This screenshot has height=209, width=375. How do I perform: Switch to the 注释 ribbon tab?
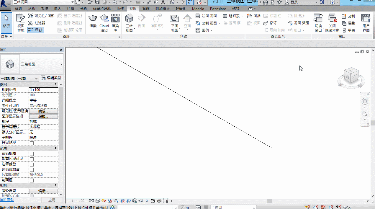(71, 9)
